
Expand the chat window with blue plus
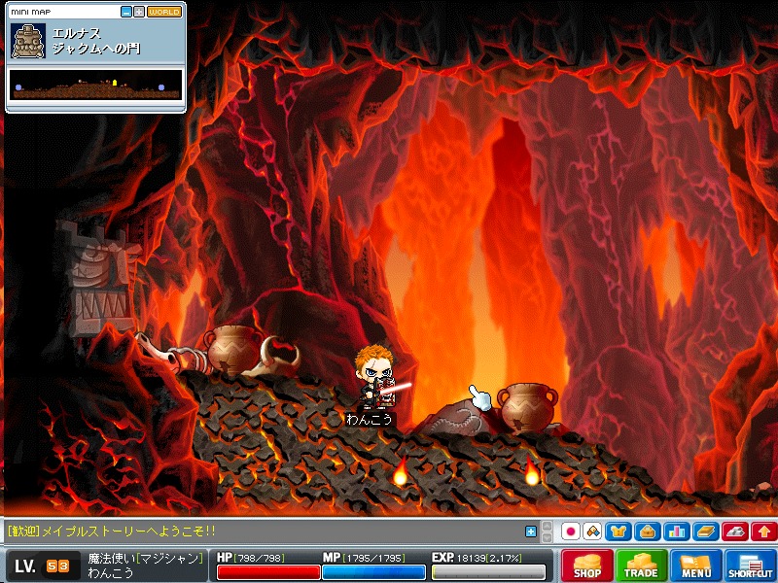tap(531, 532)
